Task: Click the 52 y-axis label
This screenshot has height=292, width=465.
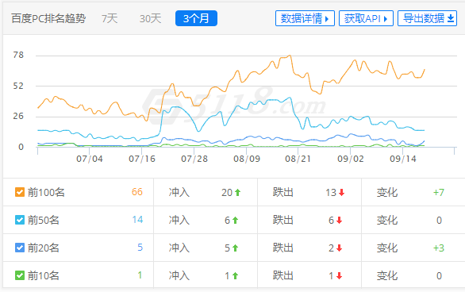Action: (18, 86)
